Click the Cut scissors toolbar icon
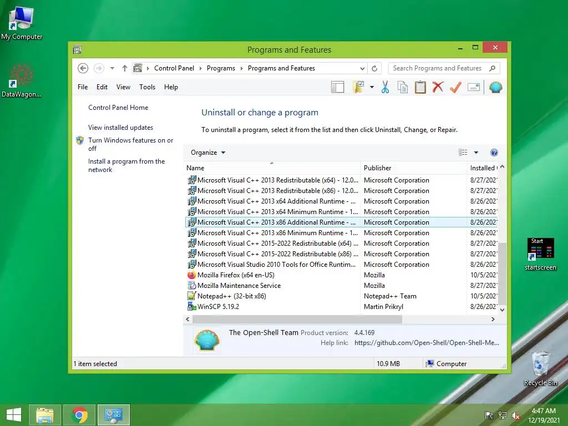Image resolution: width=568 pixels, height=426 pixels. tap(385, 87)
